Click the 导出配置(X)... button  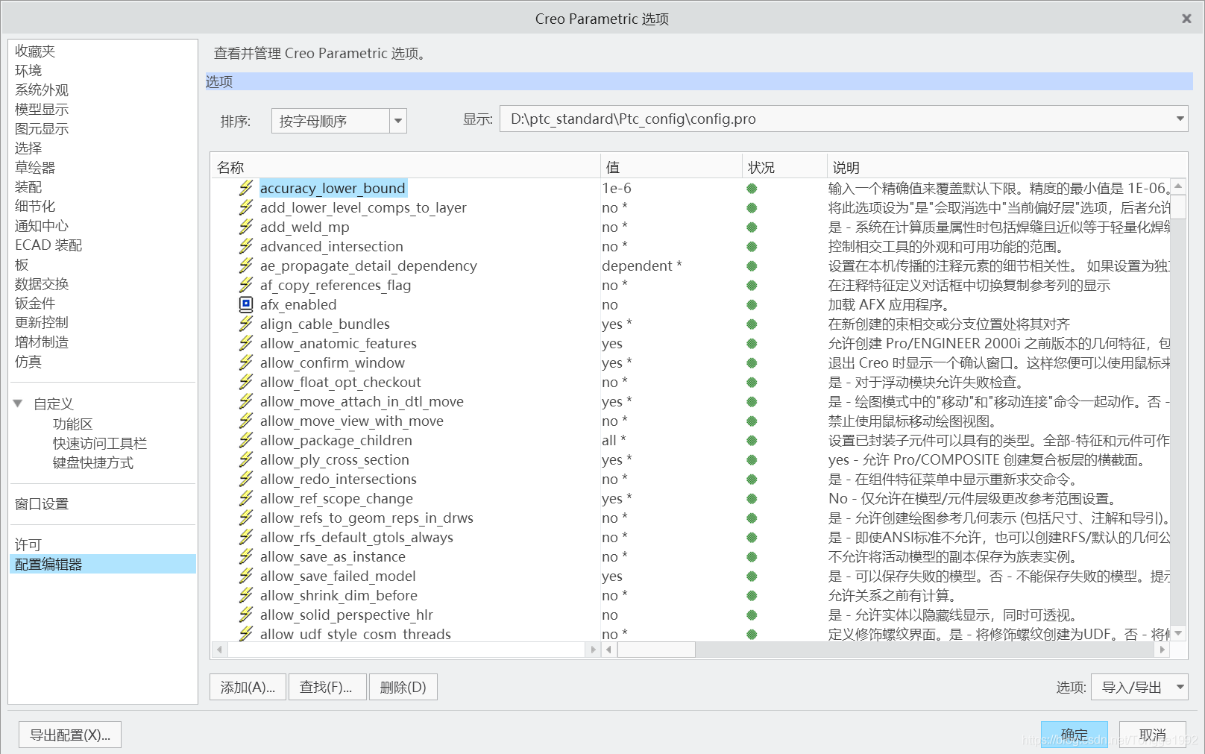(x=70, y=735)
